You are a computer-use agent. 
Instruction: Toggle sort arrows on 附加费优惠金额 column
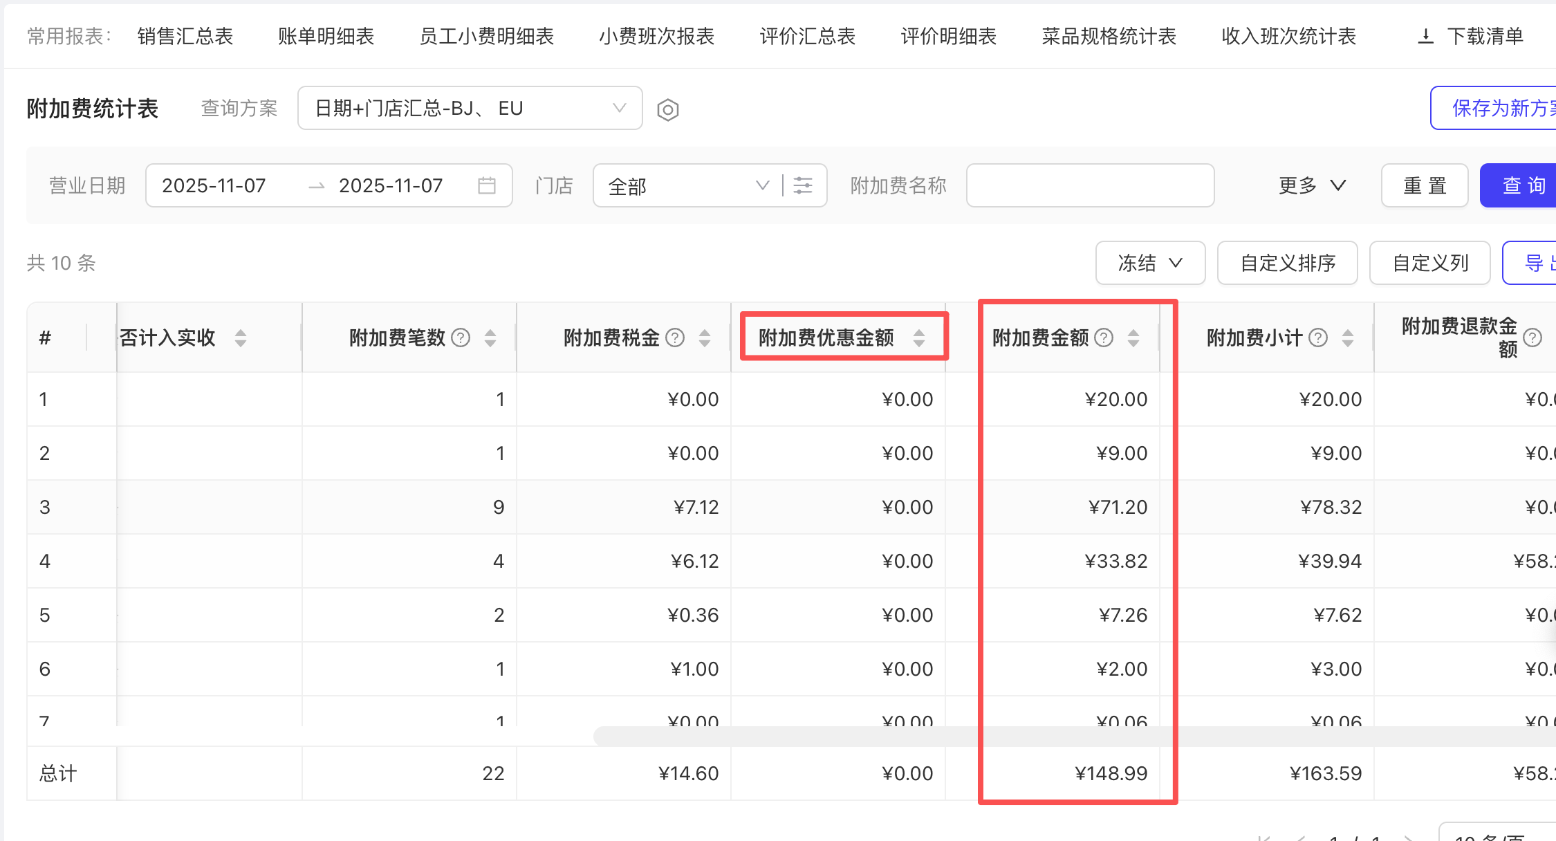[x=919, y=338]
